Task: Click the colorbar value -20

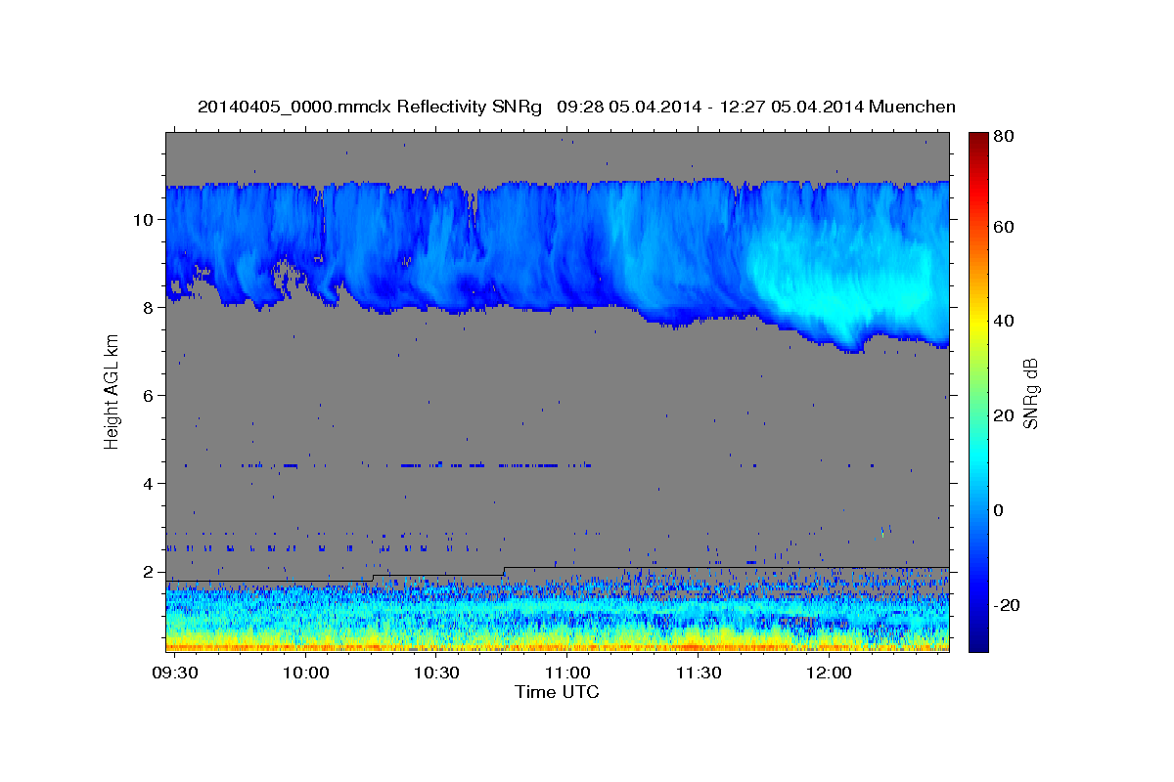Action: (1008, 605)
